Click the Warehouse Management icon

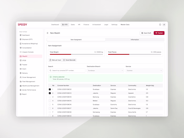[x=21, y=86]
